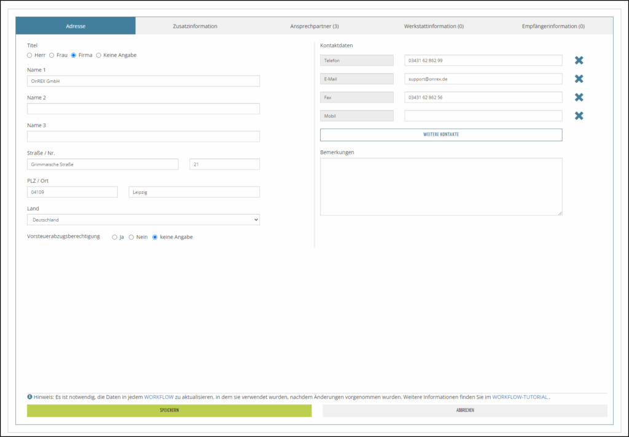The height and width of the screenshot is (437, 629).
Task: Choose Frau as the title
Action: [x=52, y=55]
